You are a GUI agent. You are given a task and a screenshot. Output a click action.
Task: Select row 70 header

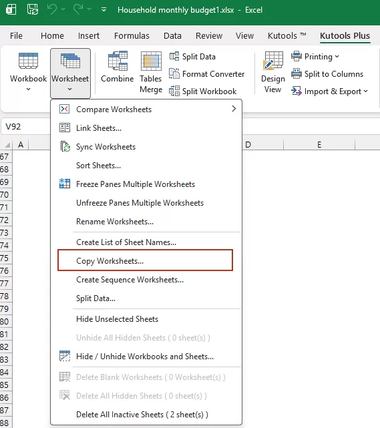tap(6, 194)
